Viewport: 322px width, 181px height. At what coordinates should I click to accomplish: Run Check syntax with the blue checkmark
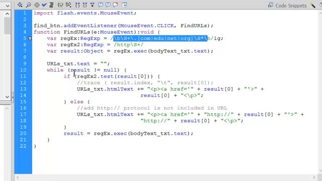[x=44, y=5]
